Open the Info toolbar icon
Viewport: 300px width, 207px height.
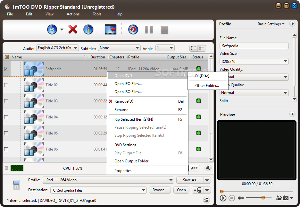coord(88,30)
